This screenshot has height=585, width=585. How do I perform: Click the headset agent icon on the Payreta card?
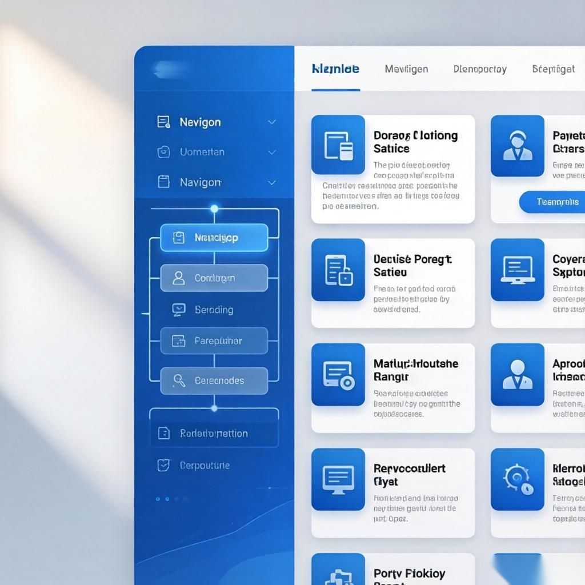coord(517,145)
